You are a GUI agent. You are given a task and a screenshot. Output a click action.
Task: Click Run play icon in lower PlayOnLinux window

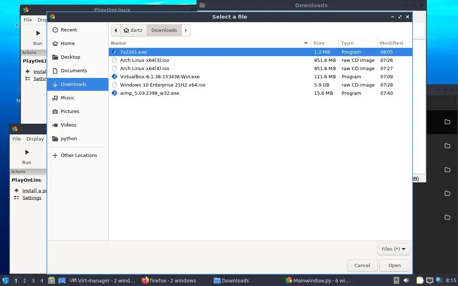coord(27,152)
